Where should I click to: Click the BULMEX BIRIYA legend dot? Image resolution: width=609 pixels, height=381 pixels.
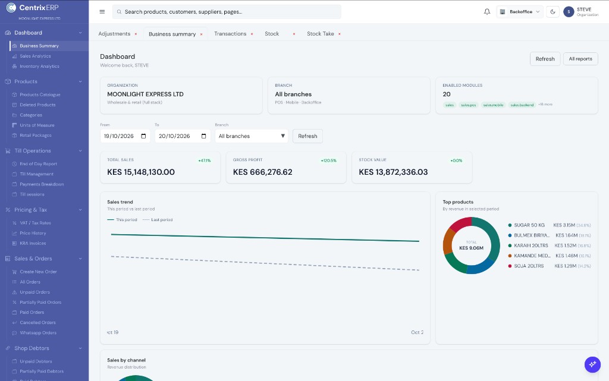pos(510,235)
